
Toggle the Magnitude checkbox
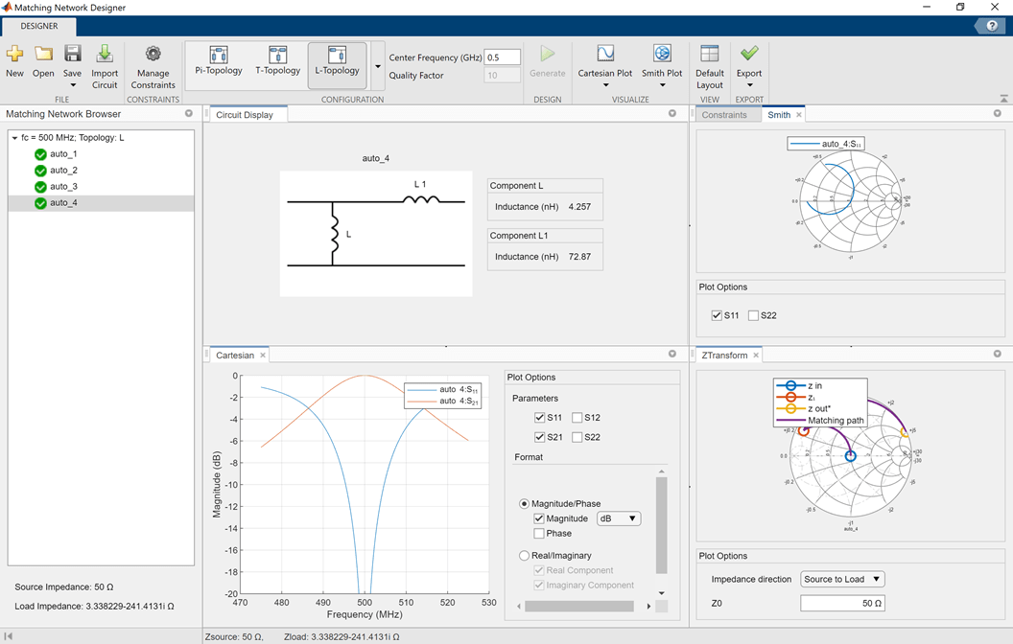coord(539,518)
